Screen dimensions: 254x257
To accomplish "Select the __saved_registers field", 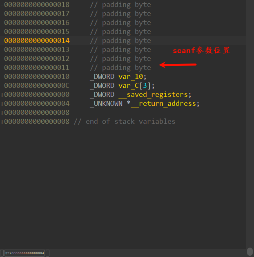I will point(153,95).
